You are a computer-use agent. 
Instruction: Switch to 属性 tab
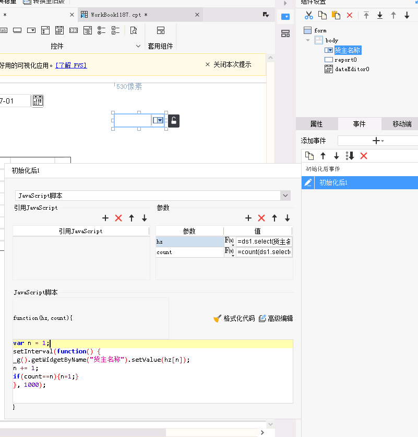tap(317, 124)
